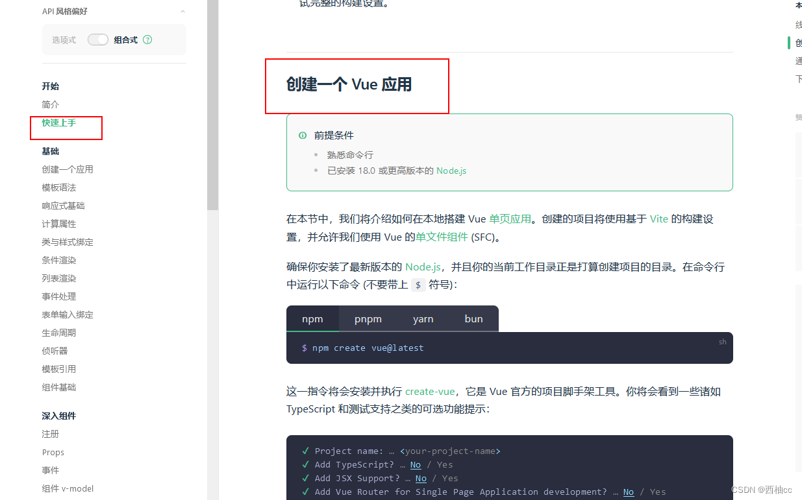Click the create-vue scaffolding tool link

tap(430, 391)
